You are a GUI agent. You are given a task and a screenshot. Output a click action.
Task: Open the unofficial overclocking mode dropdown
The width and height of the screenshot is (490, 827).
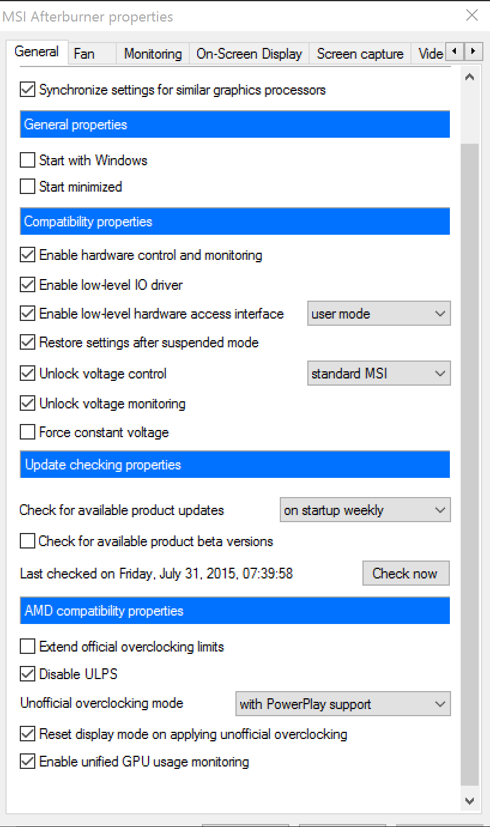343,704
